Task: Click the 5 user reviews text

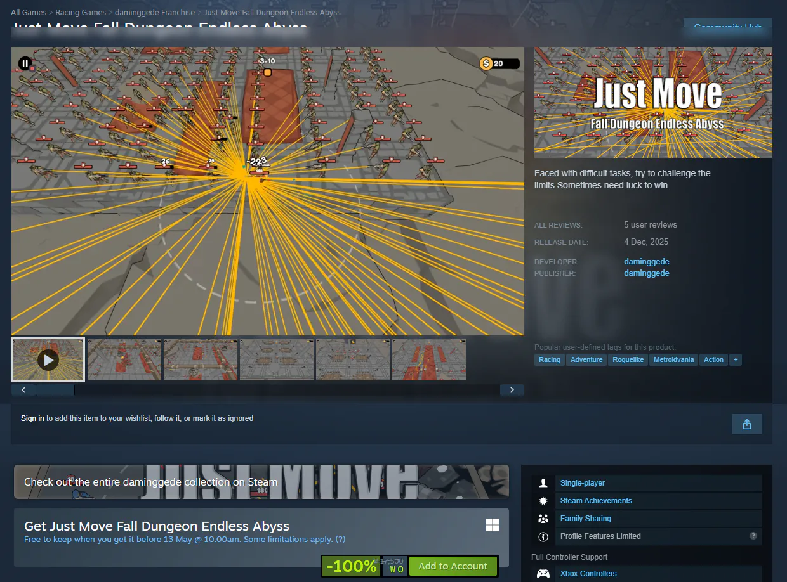Action: 651,225
